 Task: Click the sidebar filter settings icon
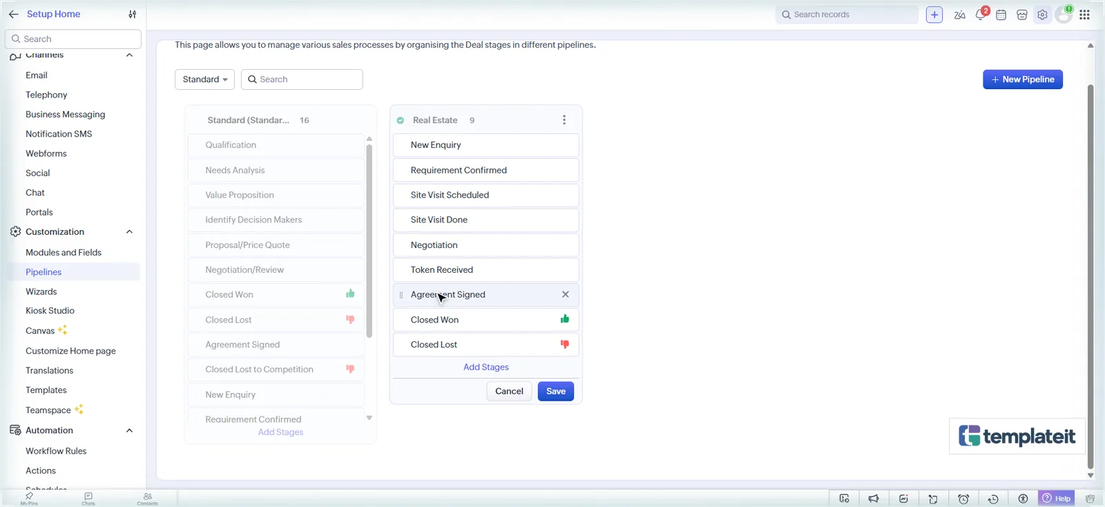(x=133, y=14)
